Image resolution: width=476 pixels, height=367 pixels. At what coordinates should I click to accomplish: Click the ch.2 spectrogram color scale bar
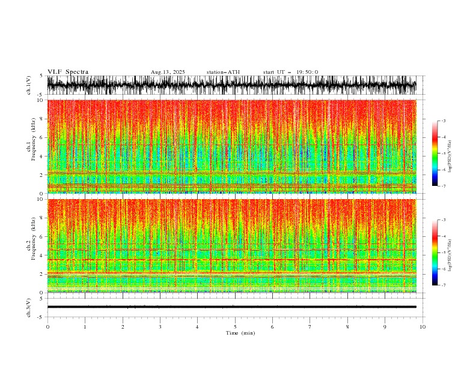435,252
